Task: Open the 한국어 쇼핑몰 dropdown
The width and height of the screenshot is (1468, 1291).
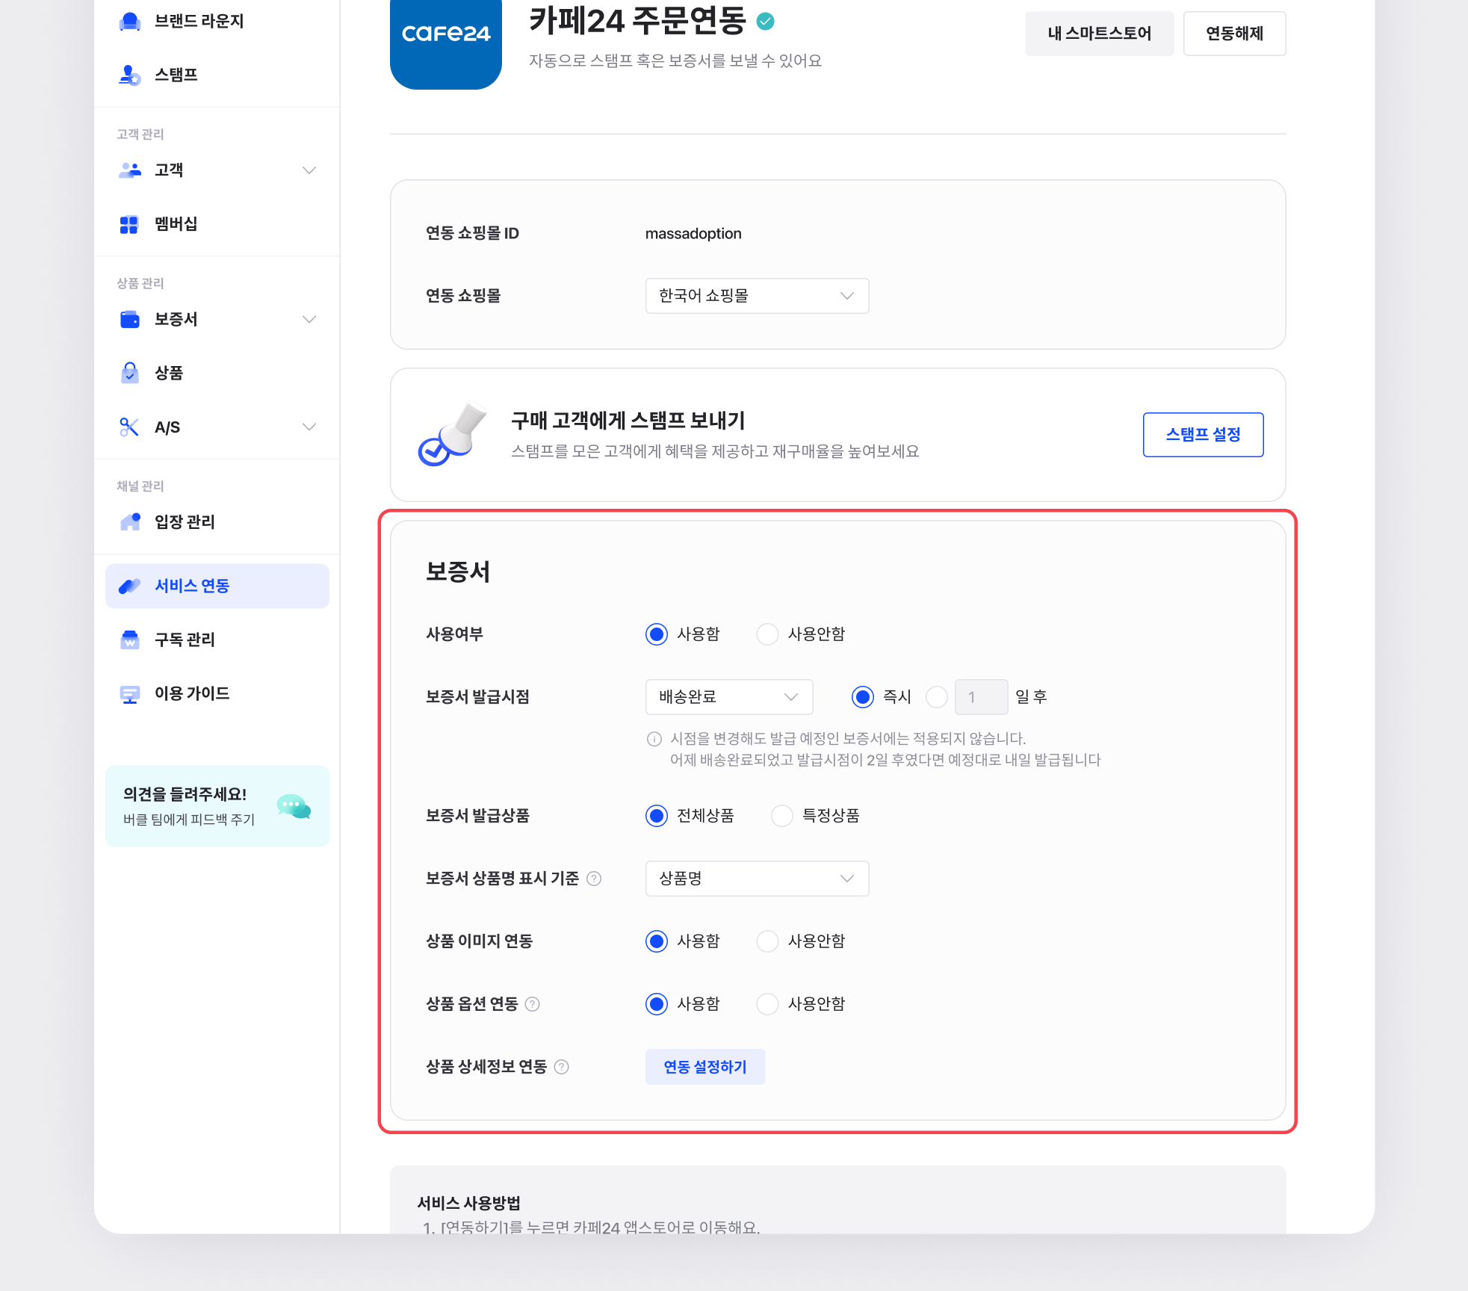Action: click(x=756, y=296)
